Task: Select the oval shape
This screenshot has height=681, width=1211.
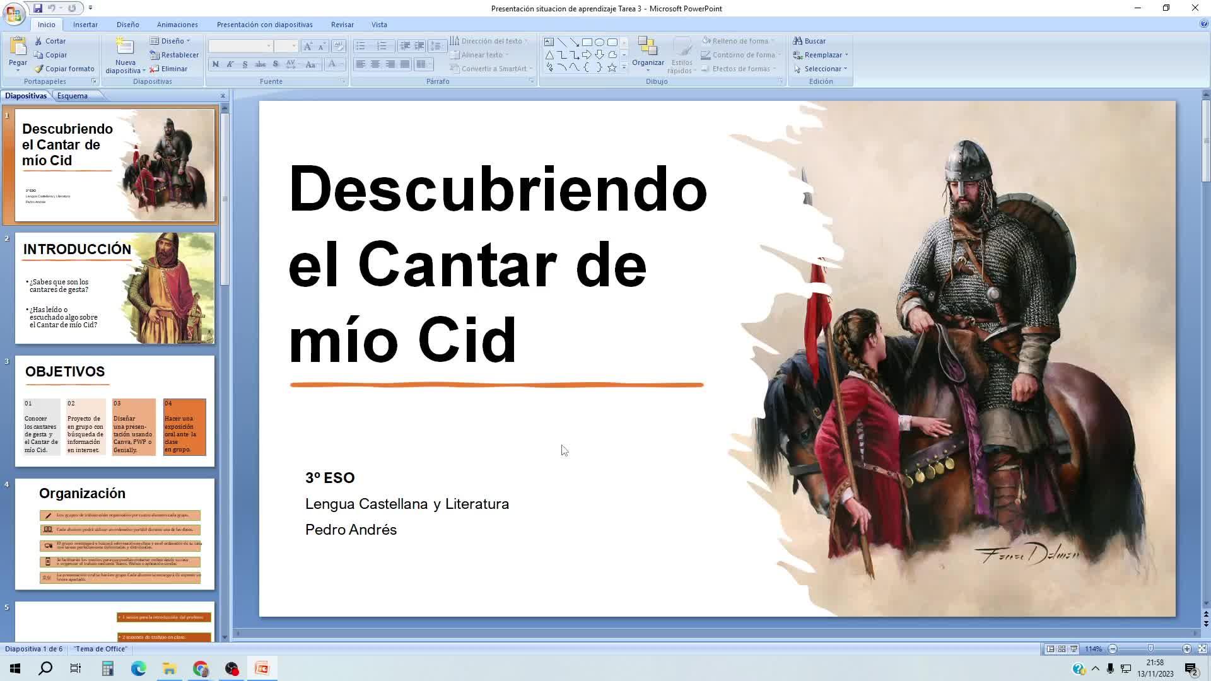Action: coord(599,42)
